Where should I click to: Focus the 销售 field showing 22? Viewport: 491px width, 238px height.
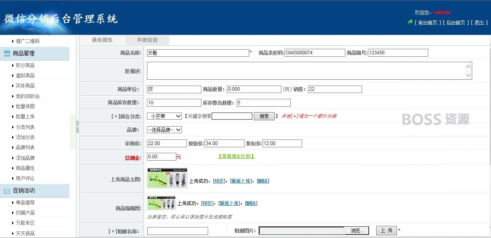tap(335, 89)
